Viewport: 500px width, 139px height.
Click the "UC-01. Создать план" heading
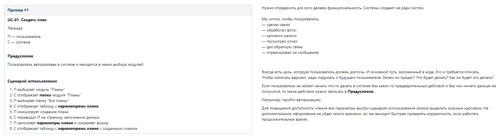pos(27,20)
